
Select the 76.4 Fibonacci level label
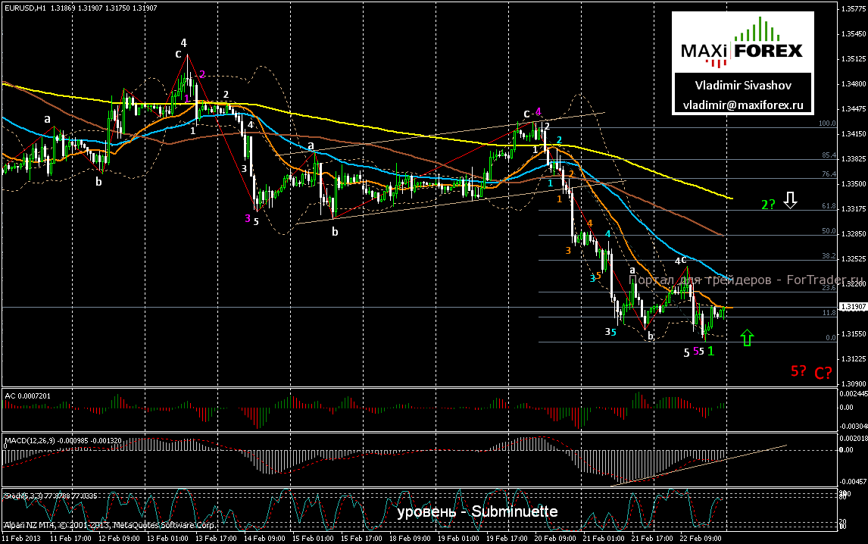tap(829, 174)
